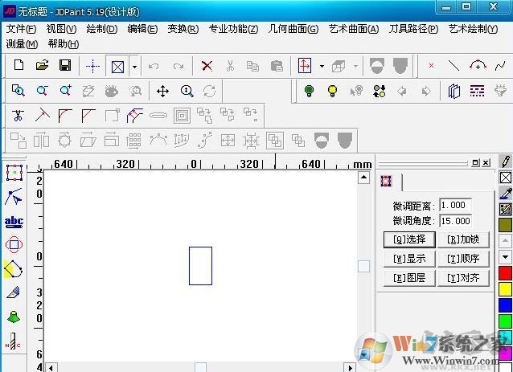Click the New file icon
Image resolution: width=513 pixels, height=372 pixels.
pyautogui.click(x=19, y=65)
